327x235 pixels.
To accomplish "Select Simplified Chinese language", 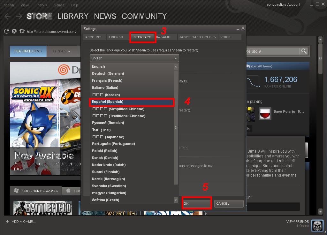I will click(x=132, y=109).
